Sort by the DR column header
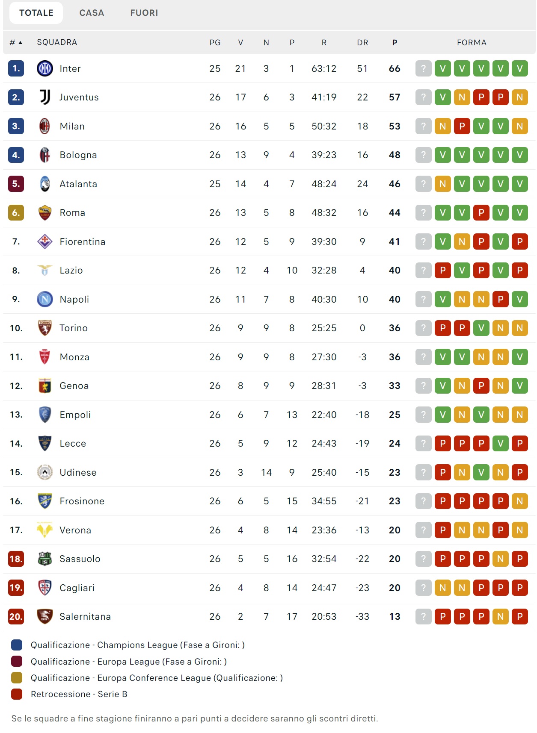Image resolution: width=537 pixels, height=733 pixels. (x=362, y=42)
